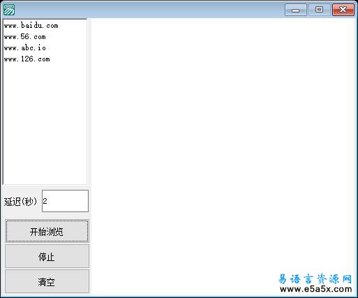Viewport: 358px width, 298px height.
Task: Click the 延迟(秒) label
Action: click(20, 202)
